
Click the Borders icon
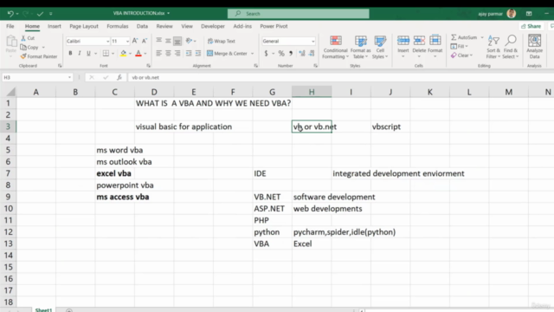tap(106, 53)
